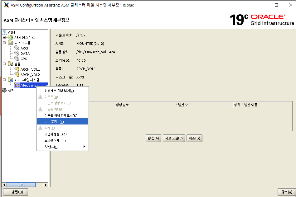Choose 상태 세부 정보 보기(J) from context menu
296x197 pixels.
pyautogui.click(x=62, y=91)
